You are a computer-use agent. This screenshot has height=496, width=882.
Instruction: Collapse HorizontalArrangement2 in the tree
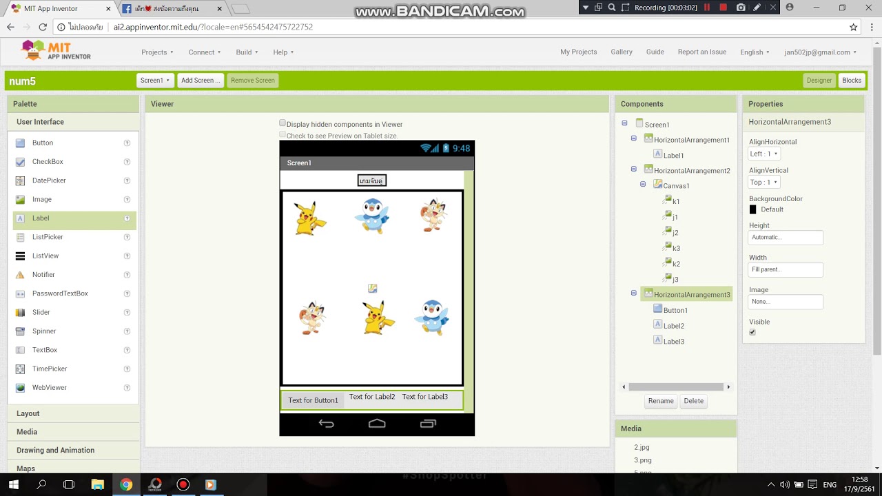point(634,169)
